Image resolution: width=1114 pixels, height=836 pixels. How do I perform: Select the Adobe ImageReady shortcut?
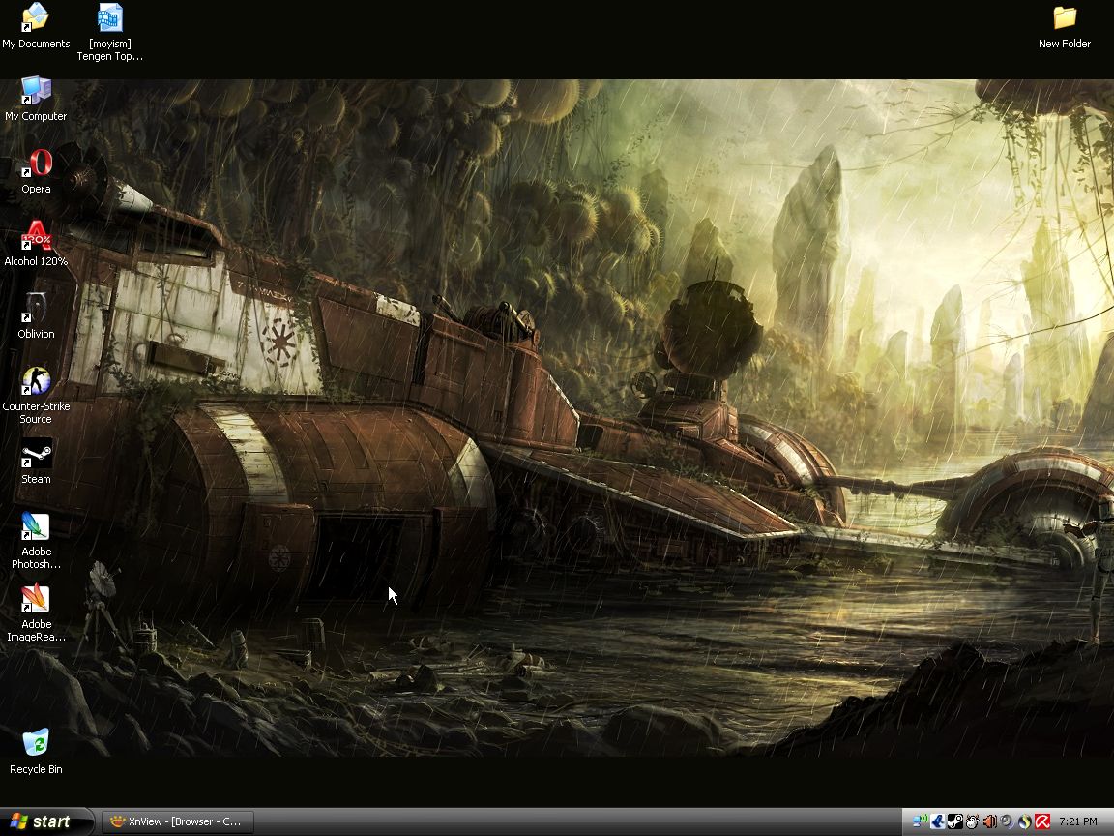point(36,613)
